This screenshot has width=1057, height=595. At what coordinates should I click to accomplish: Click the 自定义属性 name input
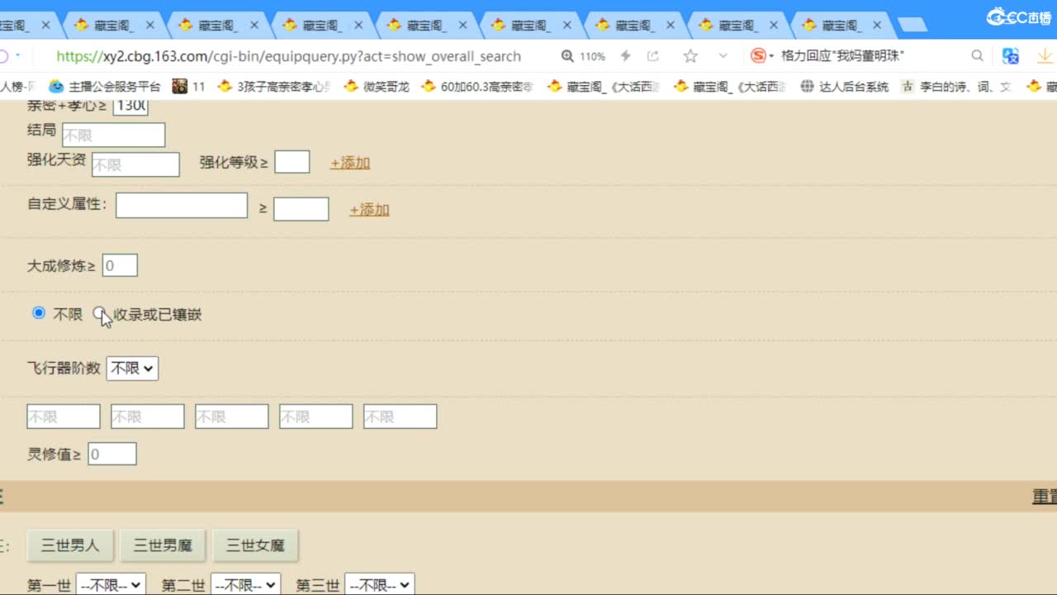point(182,206)
